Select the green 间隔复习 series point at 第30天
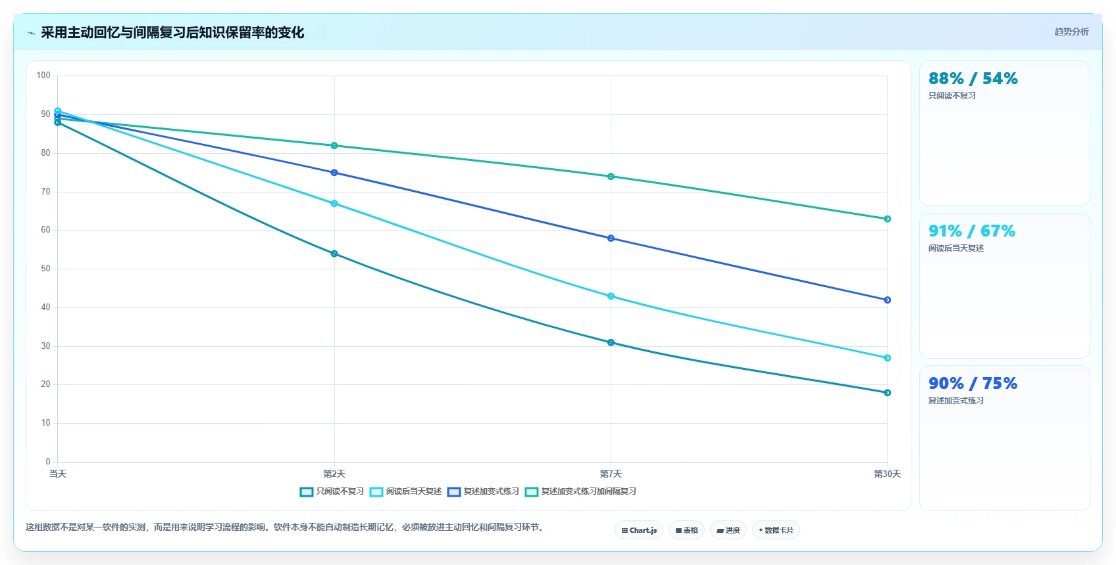Viewport: 1116px width, 565px height. pyautogui.click(x=887, y=219)
